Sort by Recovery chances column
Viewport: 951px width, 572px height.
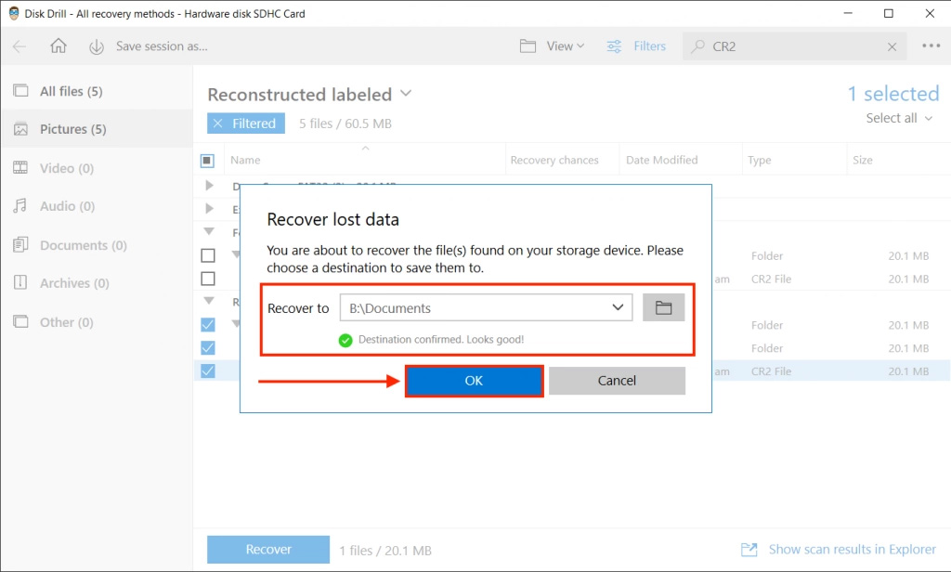(554, 160)
